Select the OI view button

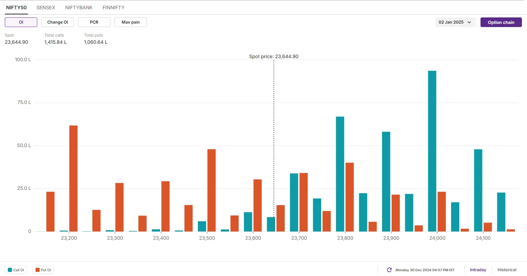point(21,22)
